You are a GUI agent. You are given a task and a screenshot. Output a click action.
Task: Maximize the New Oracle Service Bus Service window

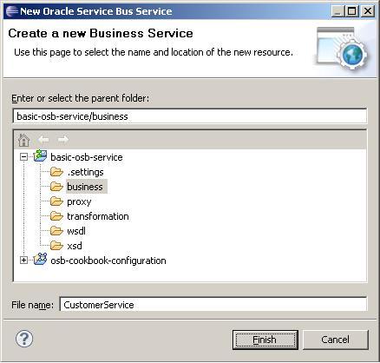[351, 11]
